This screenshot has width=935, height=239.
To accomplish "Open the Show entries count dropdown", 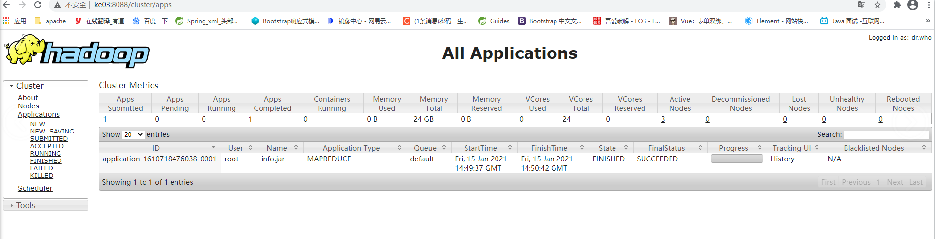I will (x=133, y=134).
